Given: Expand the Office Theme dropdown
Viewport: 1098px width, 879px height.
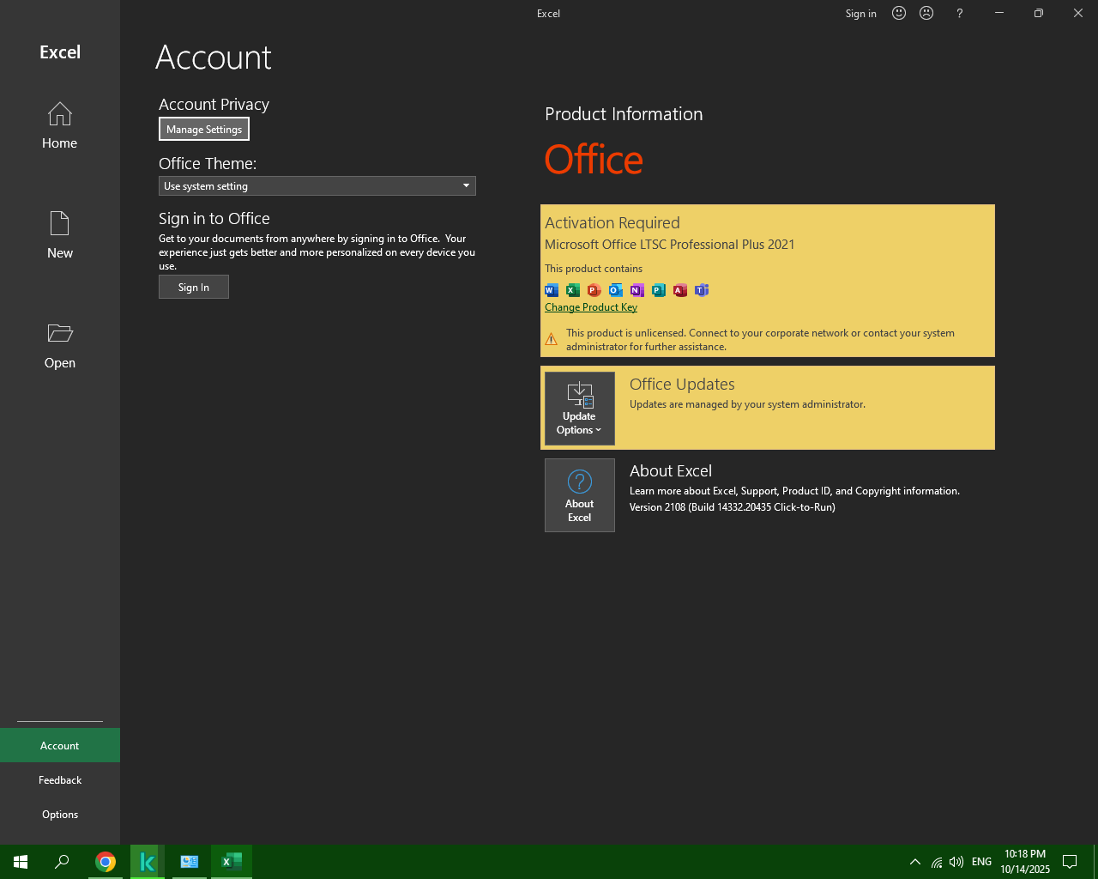Looking at the screenshot, I should [466, 186].
